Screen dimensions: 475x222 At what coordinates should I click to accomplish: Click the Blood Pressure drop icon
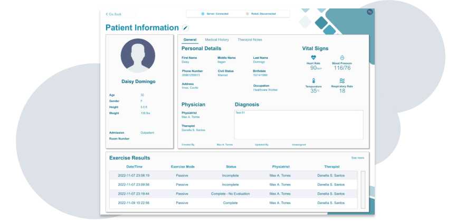342,57
